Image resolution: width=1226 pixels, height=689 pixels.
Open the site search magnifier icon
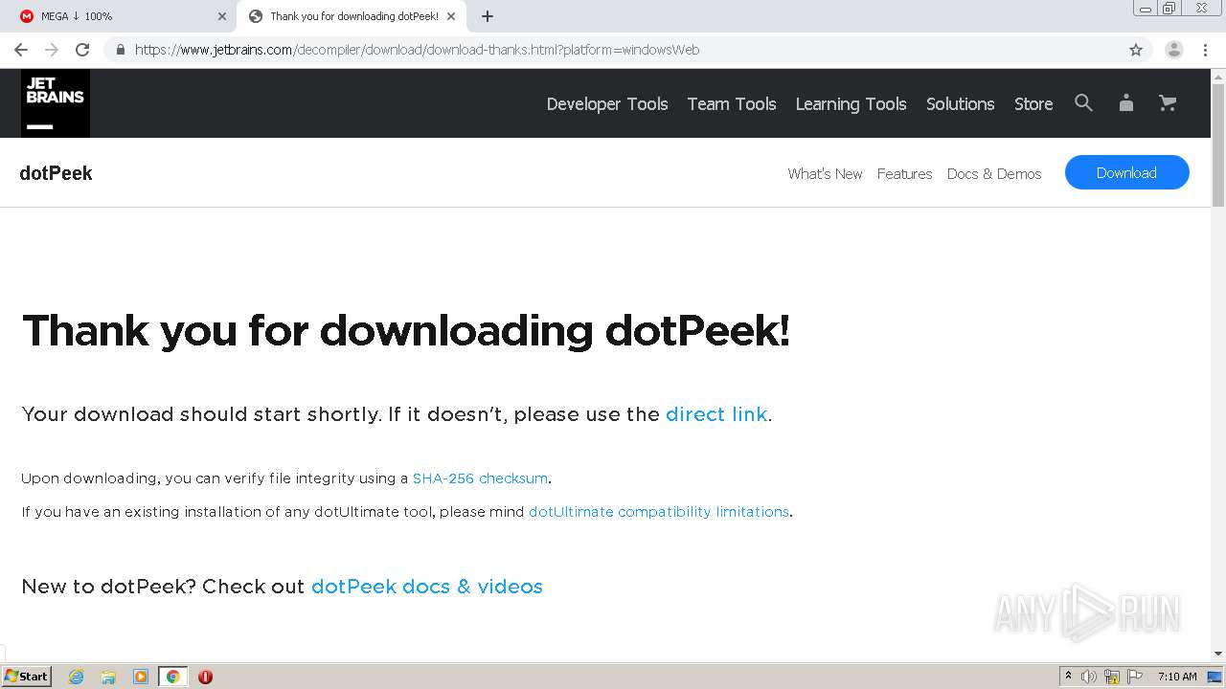pyautogui.click(x=1083, y=103)
